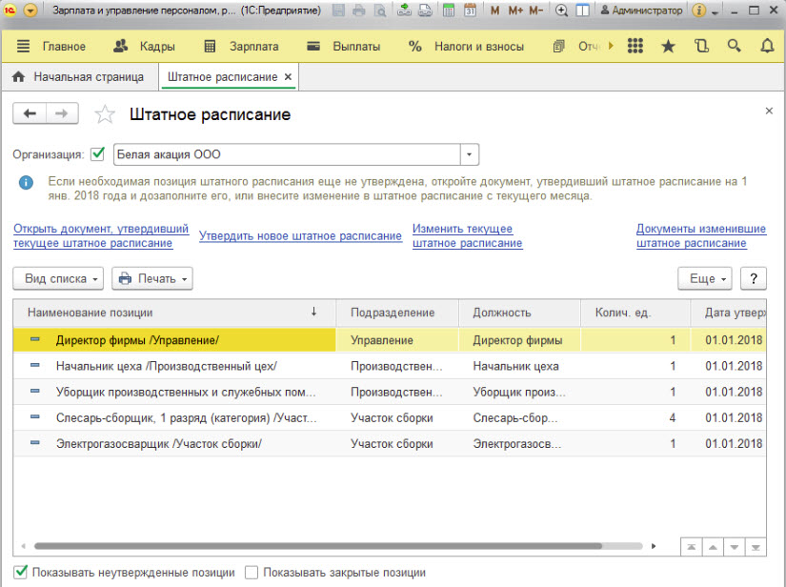This screenshot has width=786, height=587.
Task: Open the calculator icon in title bar
Action: [450, 11]
